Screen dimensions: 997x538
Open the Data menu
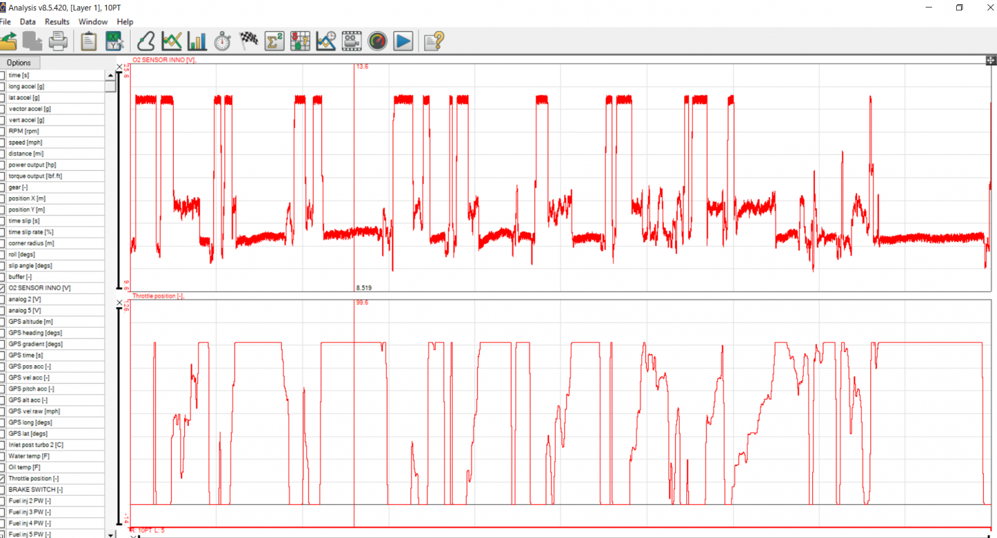click(x=28, y=21)
